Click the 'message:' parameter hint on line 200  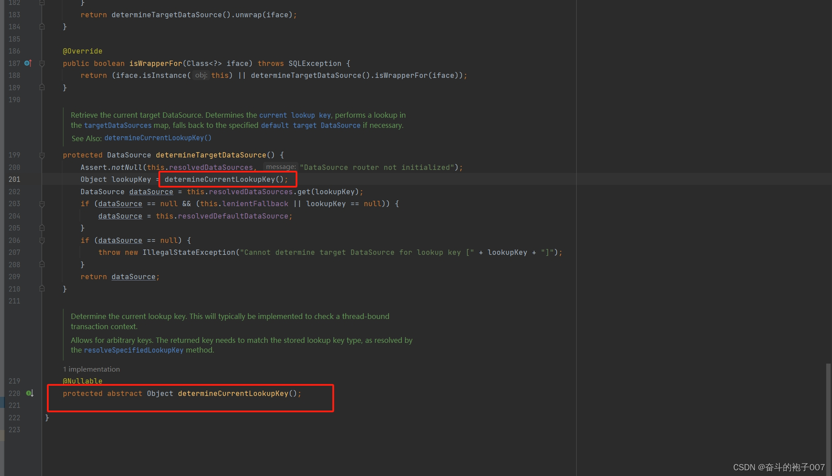[x=281, y=167]
